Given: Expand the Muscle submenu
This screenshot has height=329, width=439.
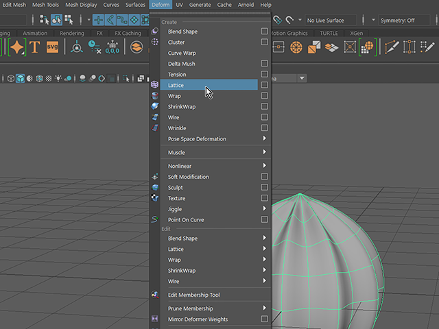Looking at the screenshot, I should tap(215, 152).
